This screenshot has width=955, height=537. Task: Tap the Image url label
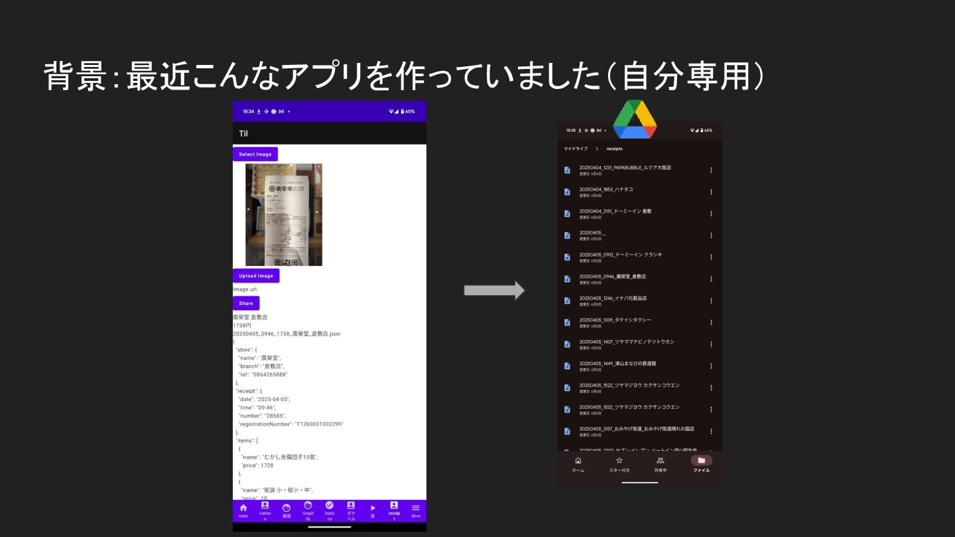tap(245, 289)
